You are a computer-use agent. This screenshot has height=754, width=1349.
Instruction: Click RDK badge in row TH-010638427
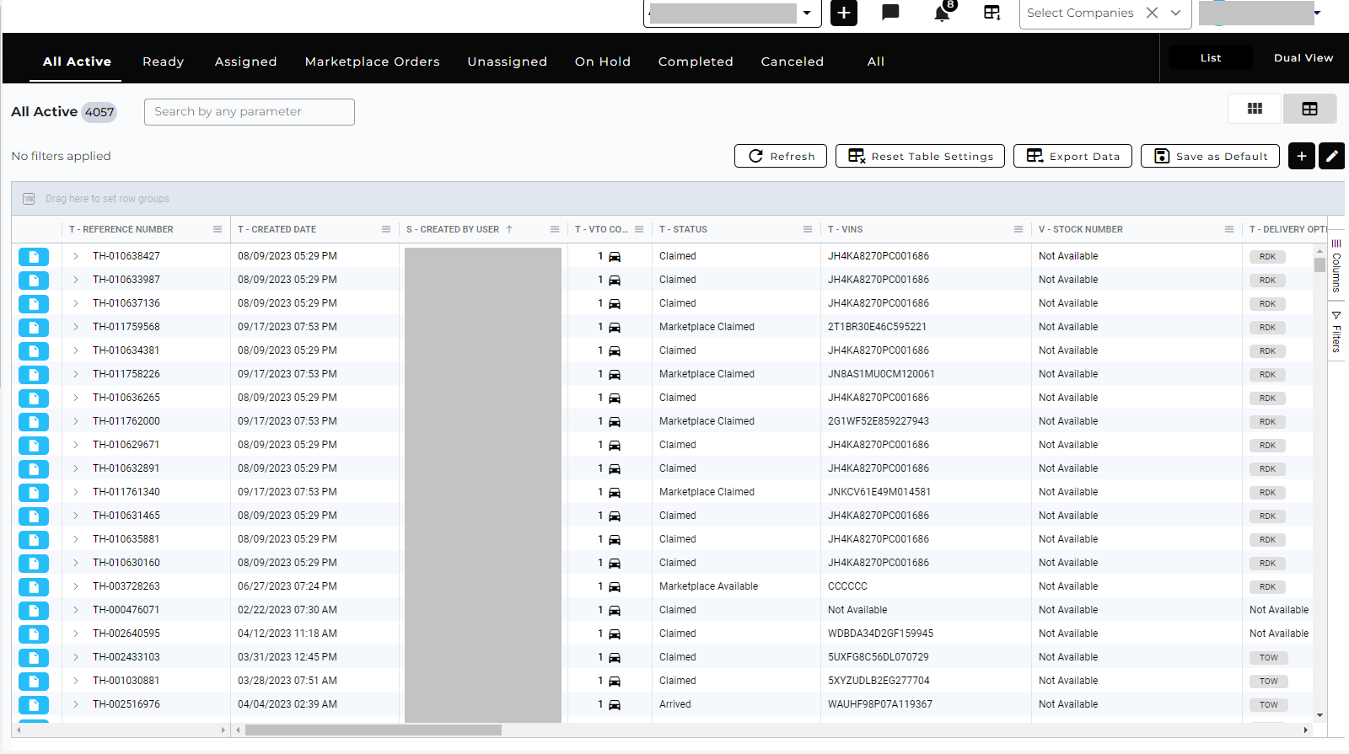coord(1267,257)
